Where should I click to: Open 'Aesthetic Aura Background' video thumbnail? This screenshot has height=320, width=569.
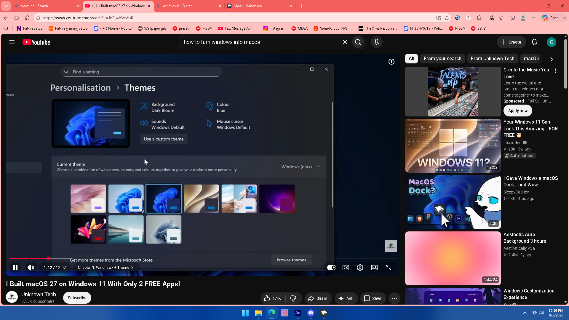click(453, 258)
